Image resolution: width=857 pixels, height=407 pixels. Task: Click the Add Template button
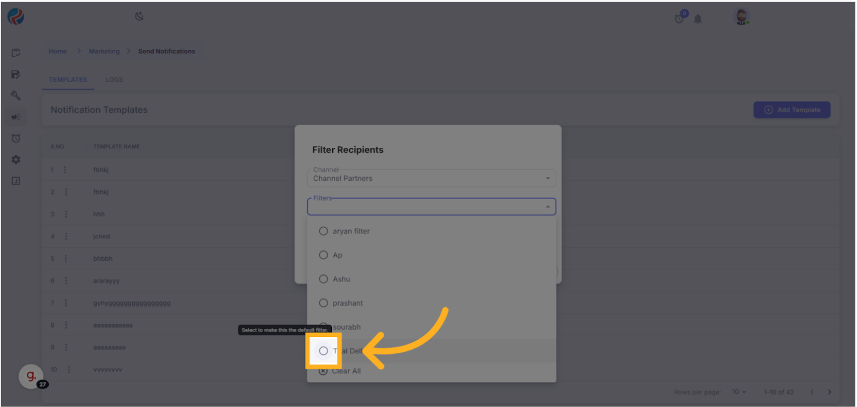792,110
